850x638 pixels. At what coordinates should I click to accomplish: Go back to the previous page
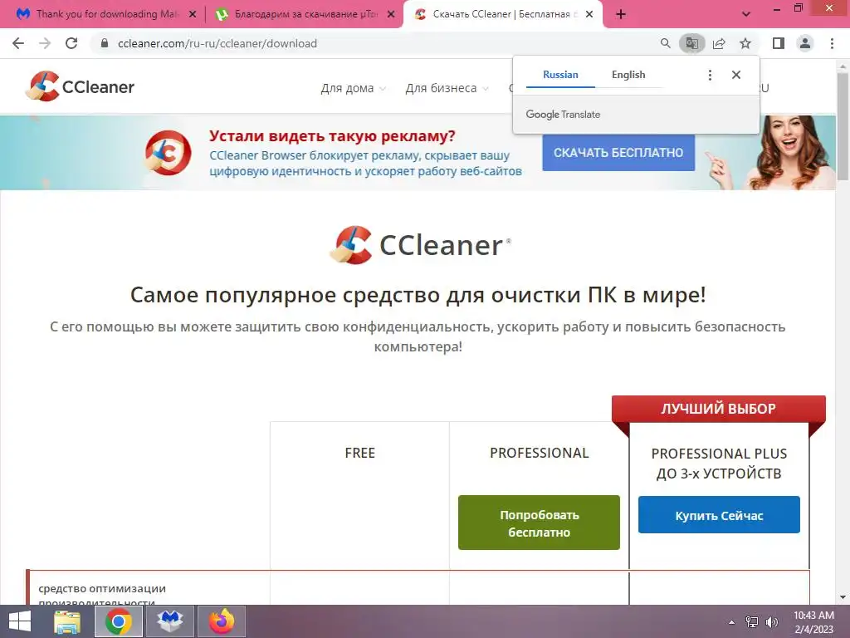click(x=18, y=43)
